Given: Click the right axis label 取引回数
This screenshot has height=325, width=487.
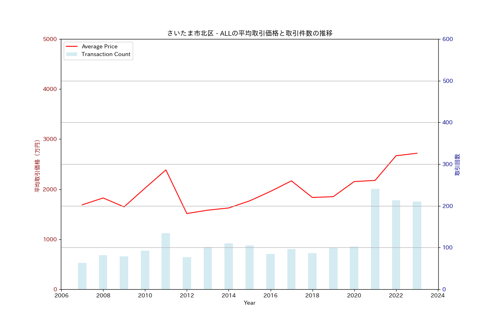Looking at the screenshot, I should coord(457,165).
